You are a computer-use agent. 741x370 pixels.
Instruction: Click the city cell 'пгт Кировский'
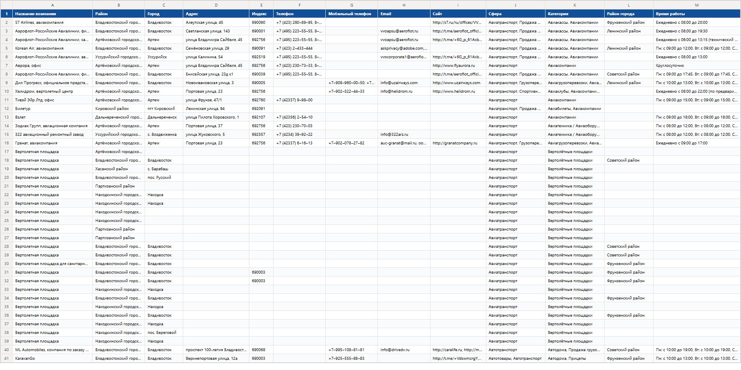pyautogui.click(x=164, y=109)
